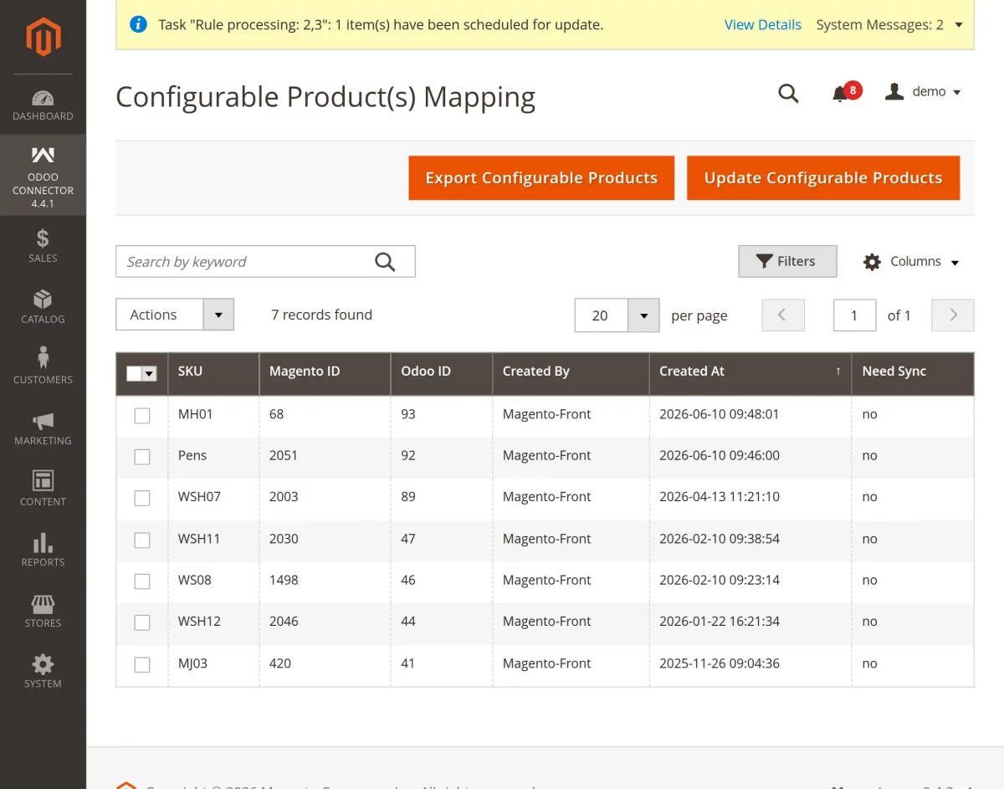Click the keyword search magnifier button
The image size is (1004, 789).
[385, 262]
